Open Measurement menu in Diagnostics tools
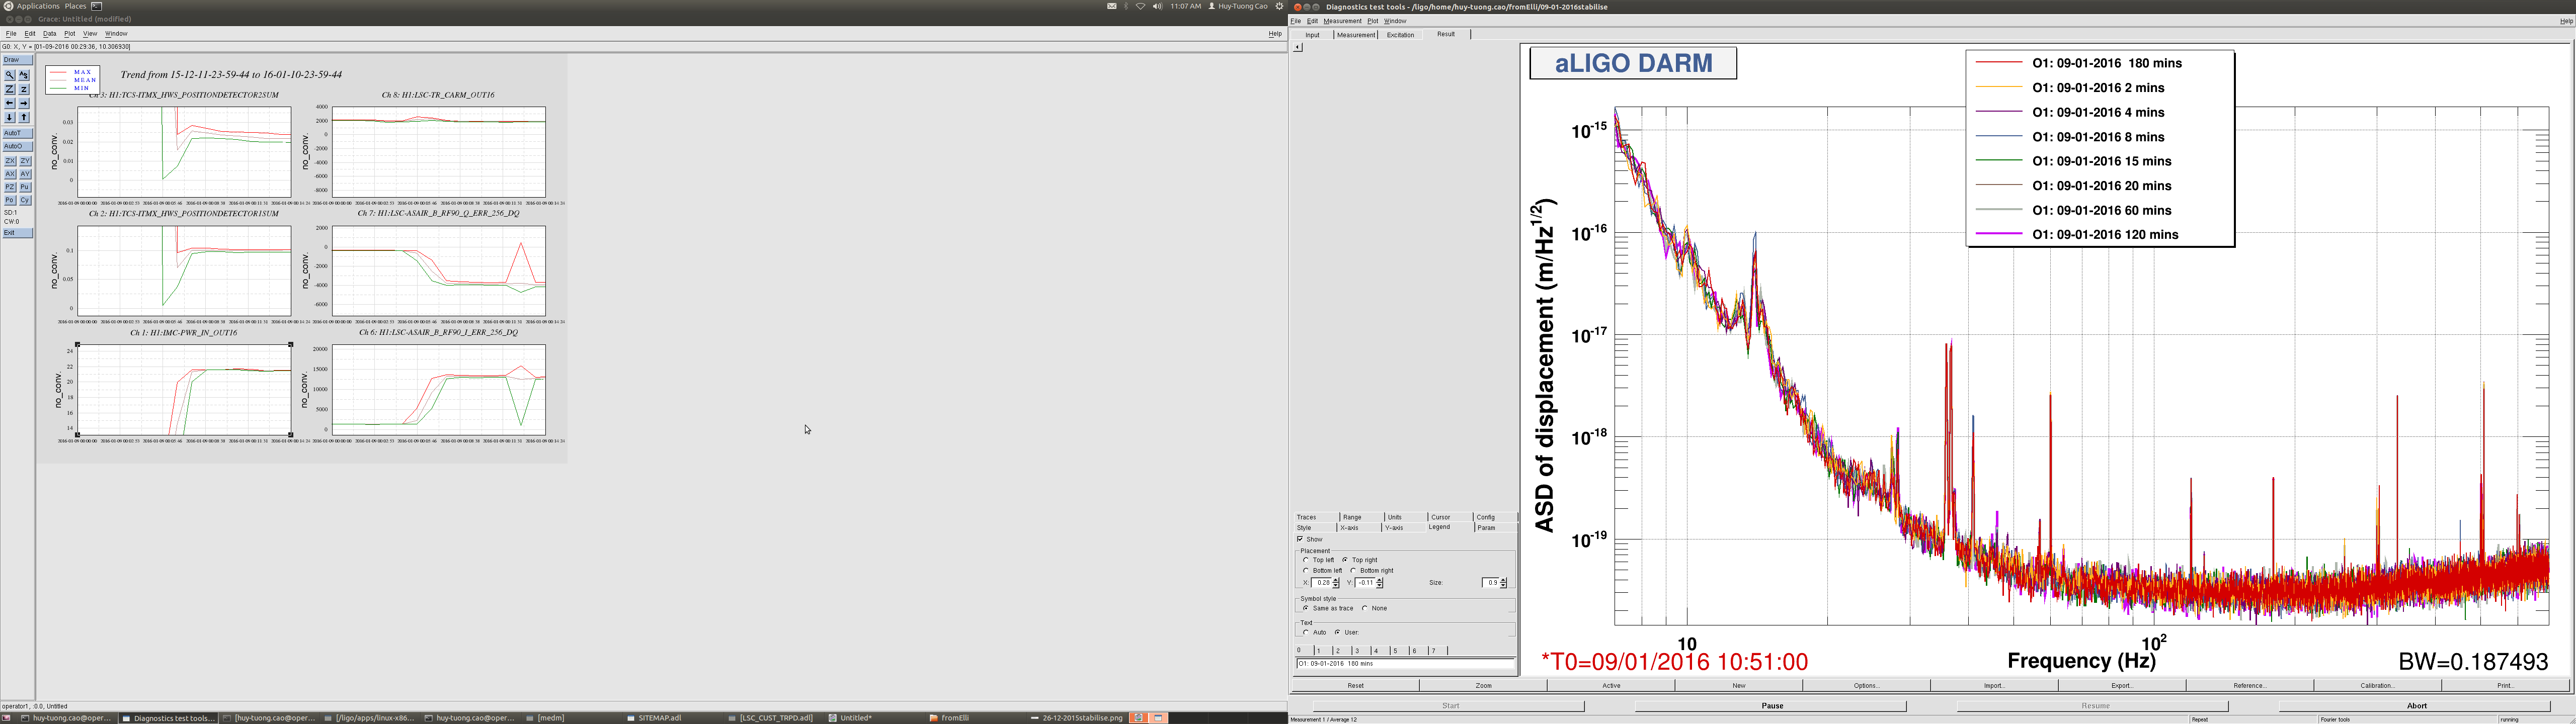The image size is (2576, 724). [x=1342, y=21]
